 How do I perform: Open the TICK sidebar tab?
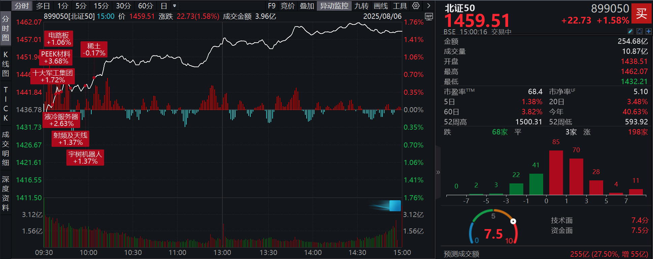click(5, 104)
